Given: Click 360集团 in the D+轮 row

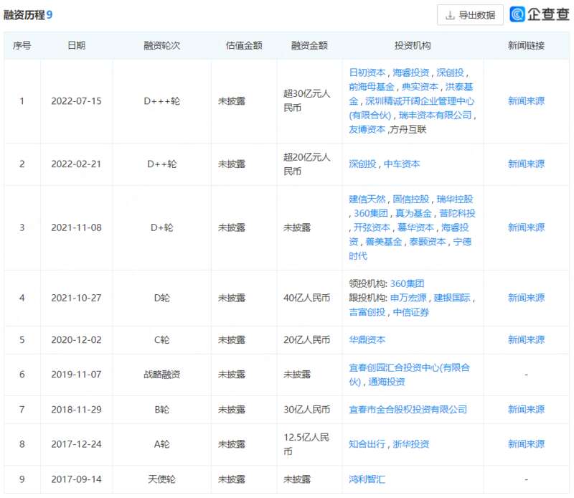Looking at the screenshot, I should (x=371, y=214).
